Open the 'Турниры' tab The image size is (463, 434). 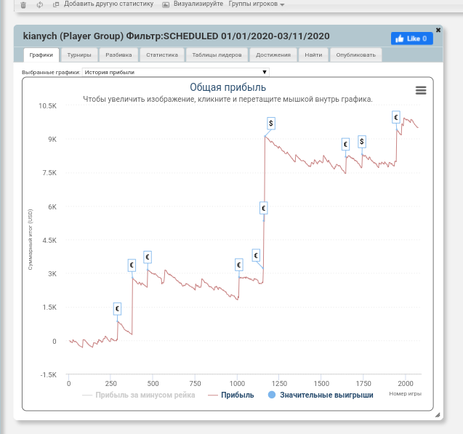point(79,55)
